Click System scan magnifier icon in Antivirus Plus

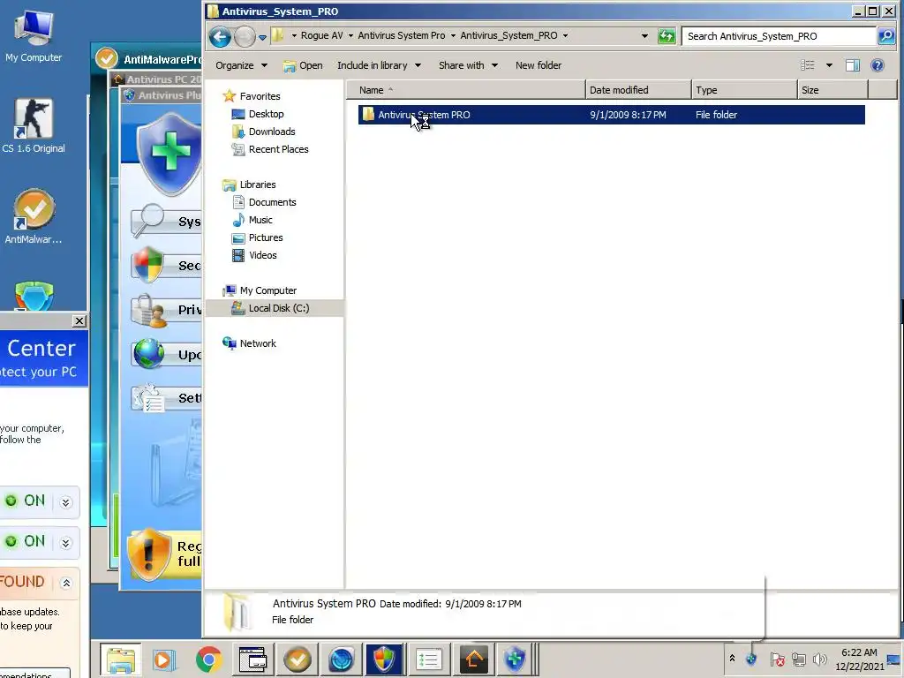(x=147, y=220)
